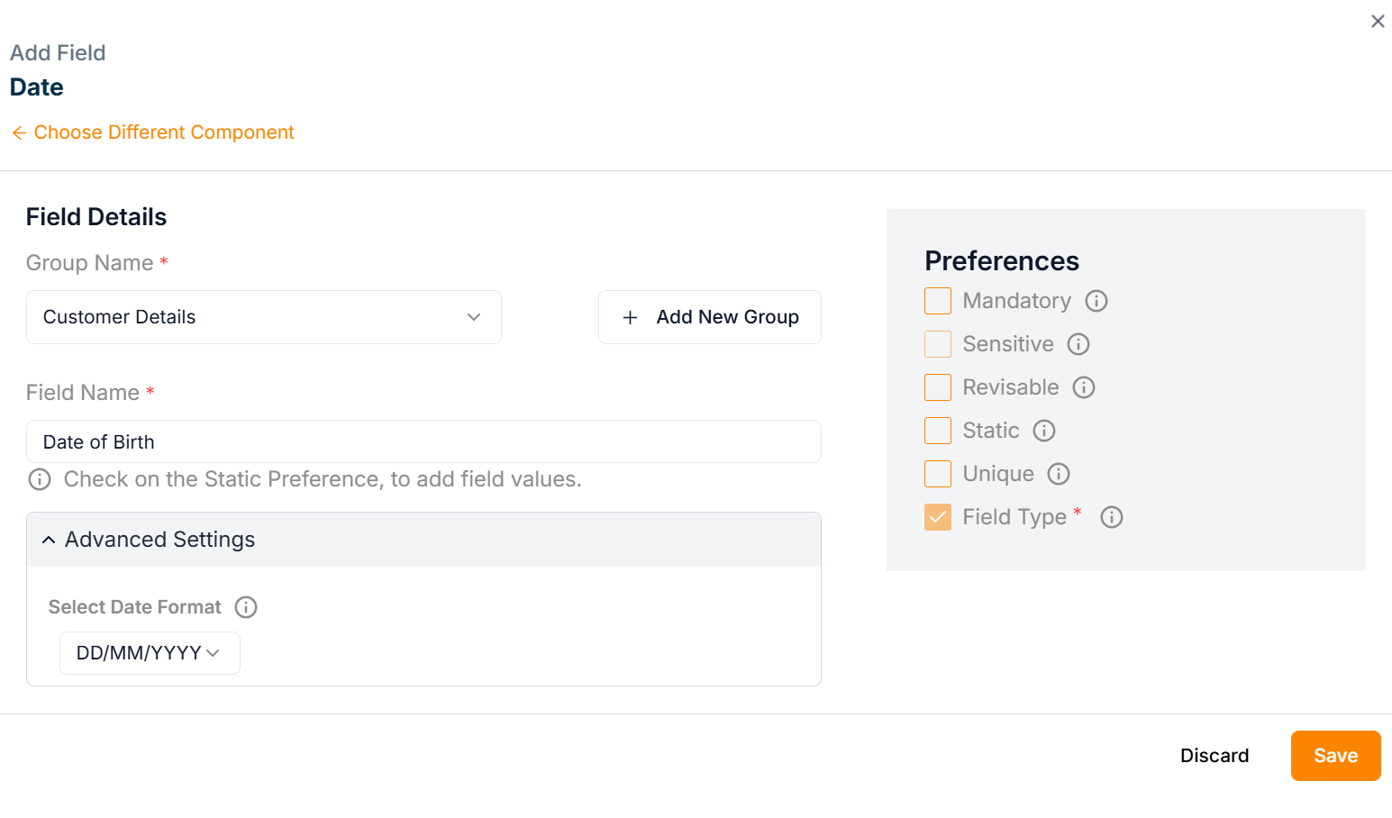
Task: Click the info icon beside Static
Action: pyautogui.click(x=1043, y=431)
